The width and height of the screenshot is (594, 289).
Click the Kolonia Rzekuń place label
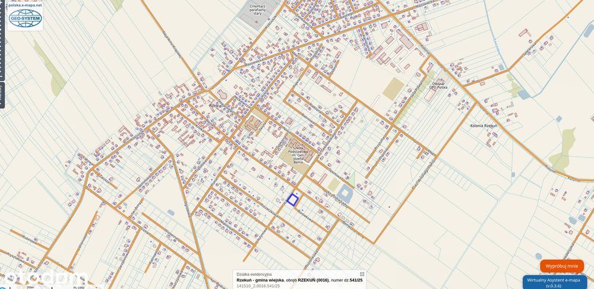[x=484, y=125]
